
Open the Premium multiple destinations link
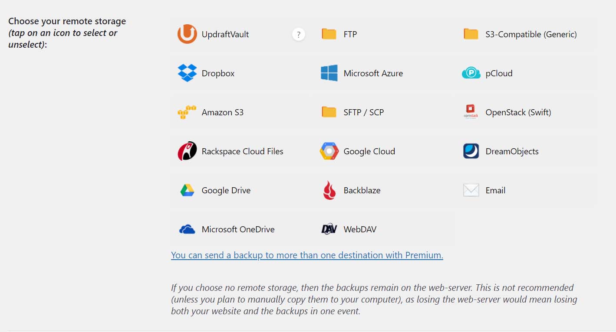[307, 255]
